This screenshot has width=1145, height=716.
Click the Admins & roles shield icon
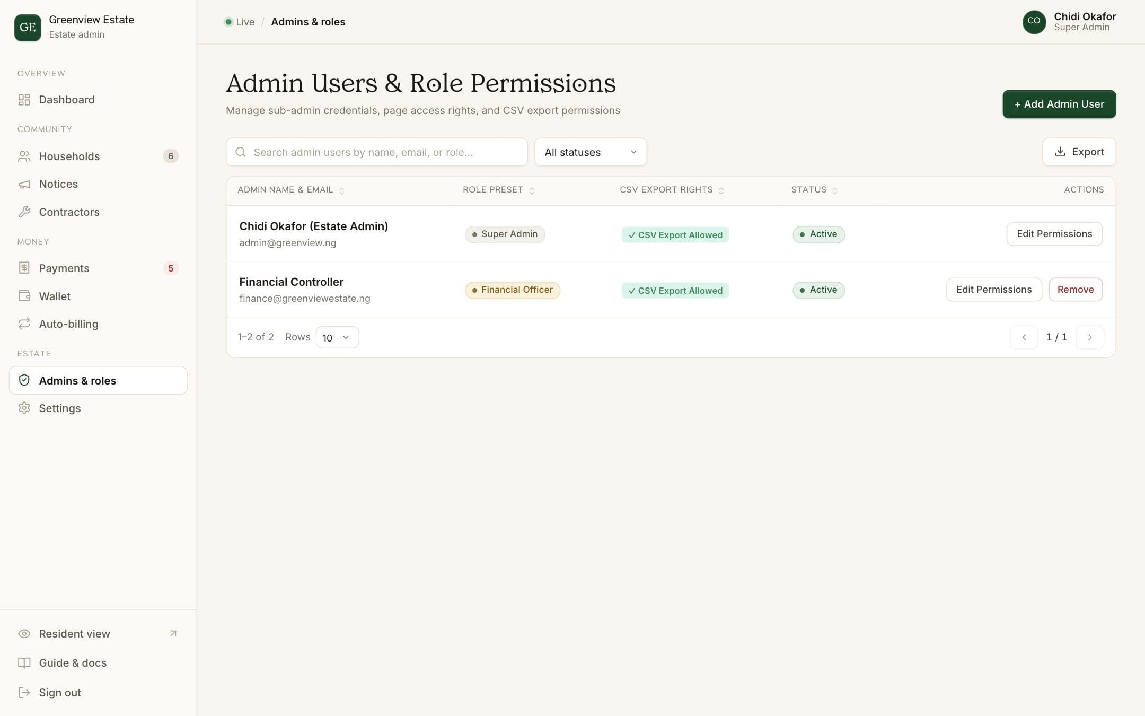tap(24, 380)
